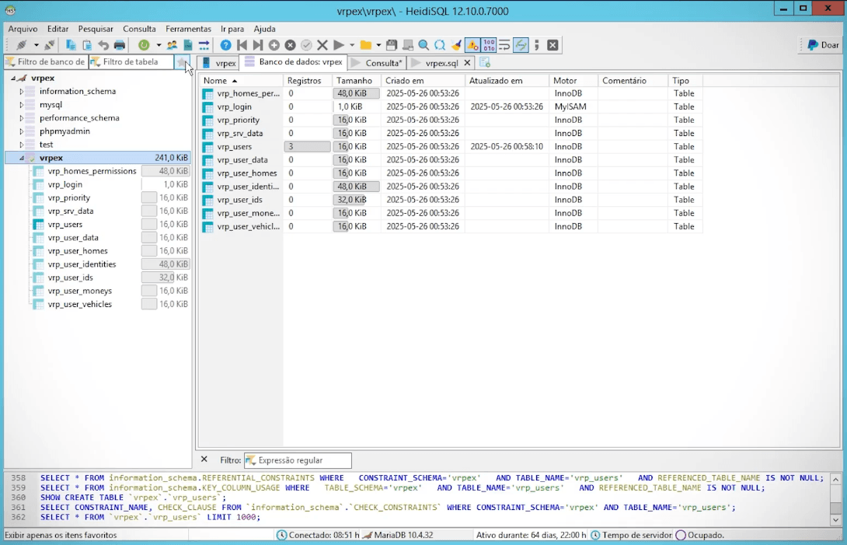Click the Filtro de banco de dados field
Viewport: 847px width, 545px height.
click(46, 61)
